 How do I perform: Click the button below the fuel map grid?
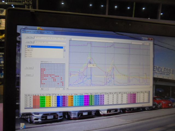click(x=44, y=89)
